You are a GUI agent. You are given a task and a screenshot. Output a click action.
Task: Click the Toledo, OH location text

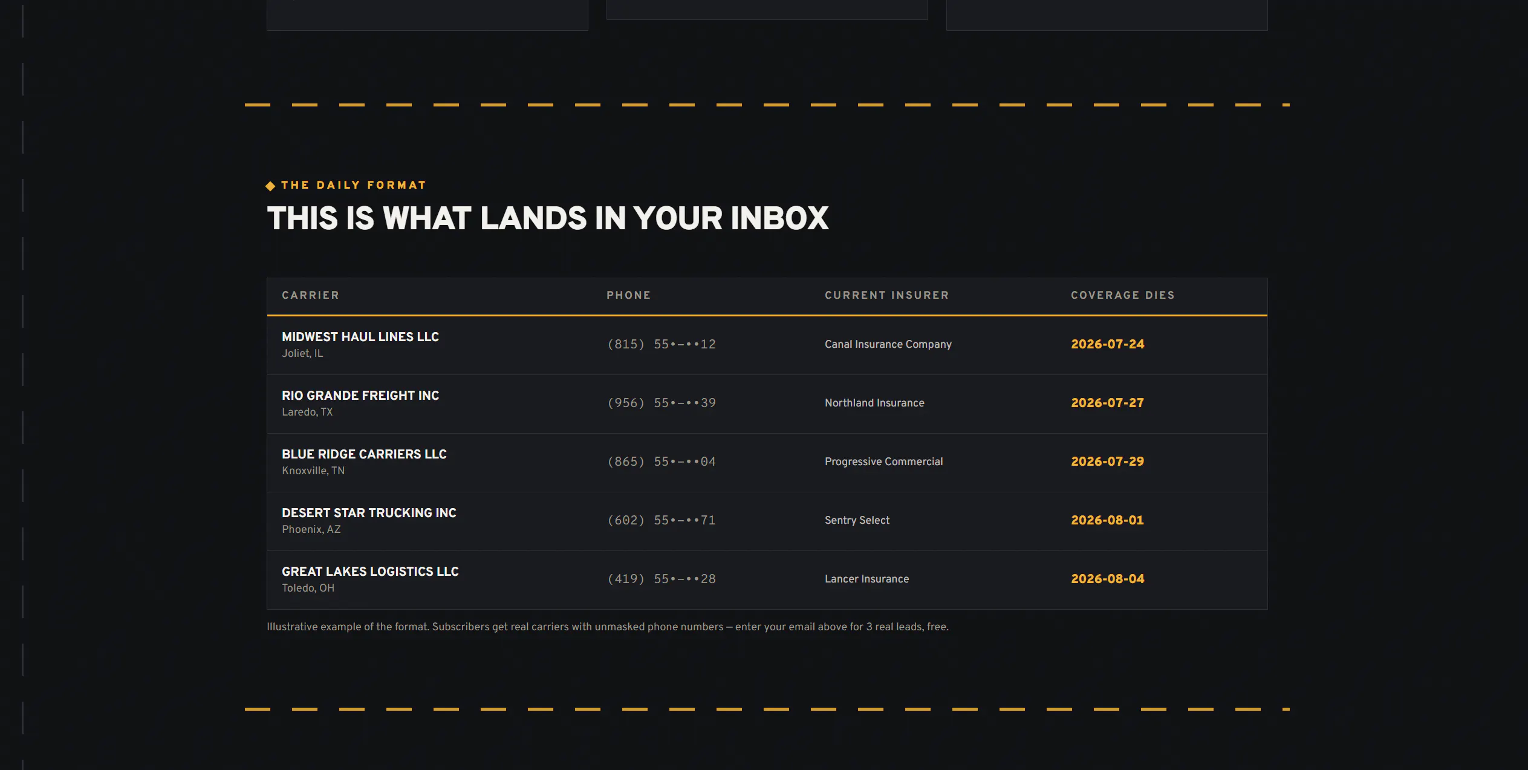tap(308, 588)
